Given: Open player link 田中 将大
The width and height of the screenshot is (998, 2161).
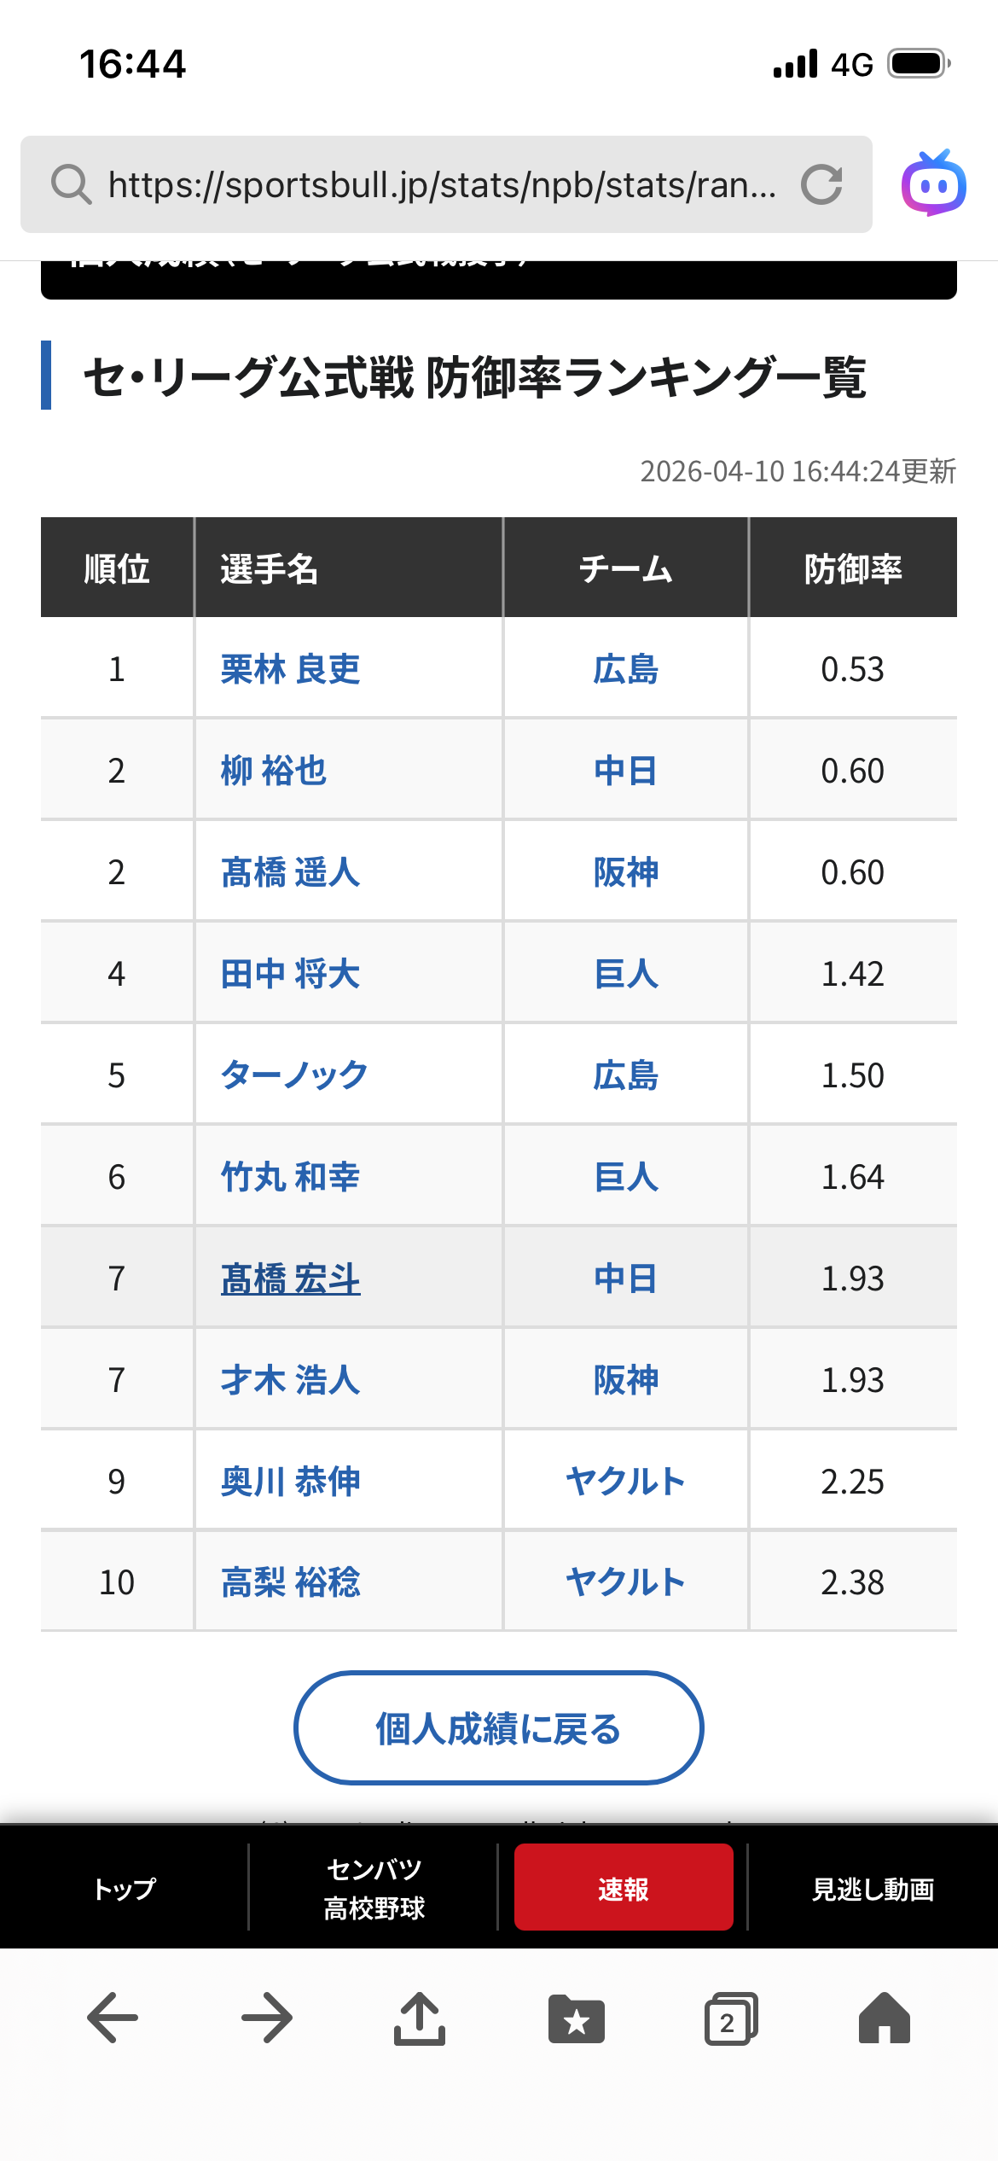Looking at the screenshot, I should click(290, 974).
